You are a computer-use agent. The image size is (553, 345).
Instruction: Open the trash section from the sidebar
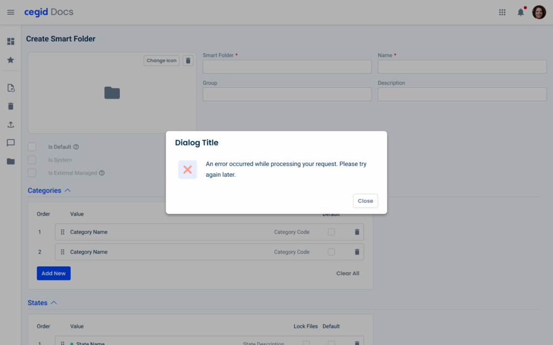pyautogui.click(x=10, y=106)
